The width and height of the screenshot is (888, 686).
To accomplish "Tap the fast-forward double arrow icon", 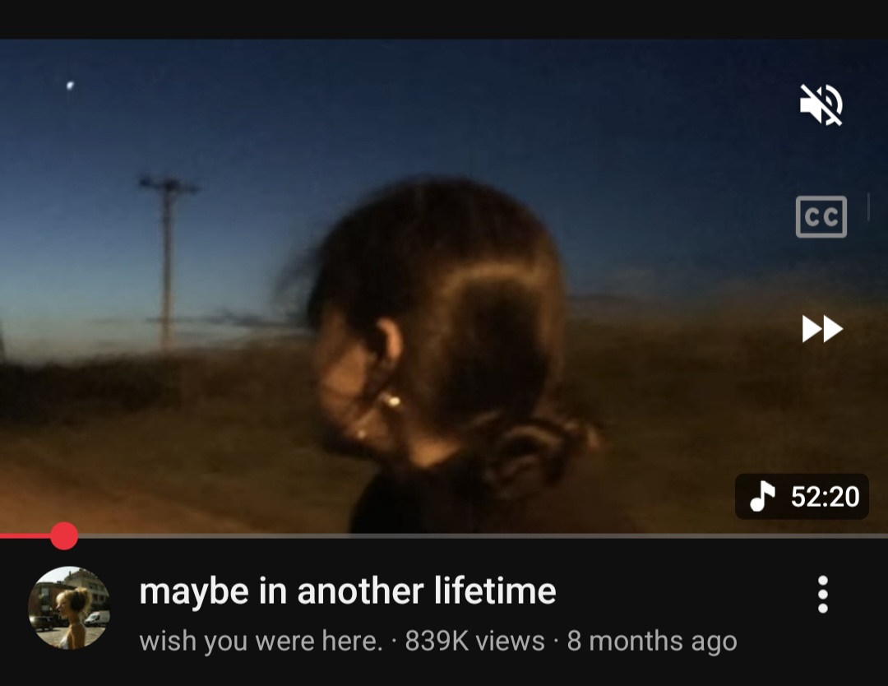I will pyautogui.click(x=821, y=328).
